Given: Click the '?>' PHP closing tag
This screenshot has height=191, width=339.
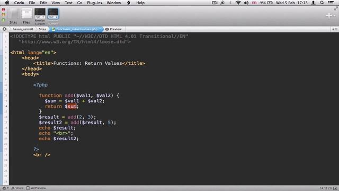Looking at the screenshot, I should pyautogui.click(x=36, y=150).
